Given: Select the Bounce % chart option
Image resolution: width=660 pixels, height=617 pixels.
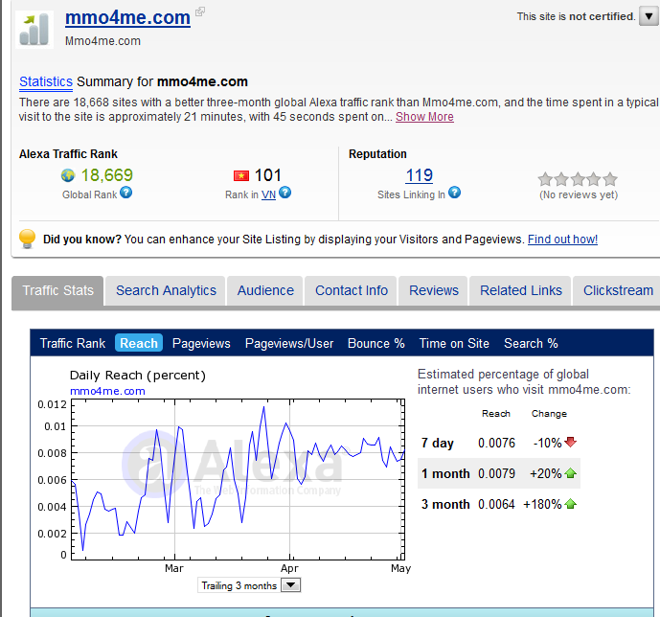Looking at the screenshot, I should pyautogui.click(x=376, y=343).
